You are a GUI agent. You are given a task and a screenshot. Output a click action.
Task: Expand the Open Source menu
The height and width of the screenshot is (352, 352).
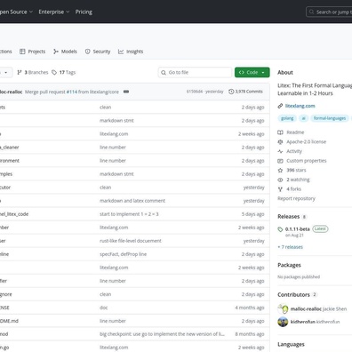[15, 12]
